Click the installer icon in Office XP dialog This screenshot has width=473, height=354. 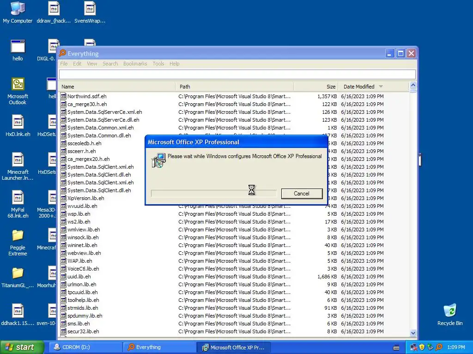pos(158,160)
